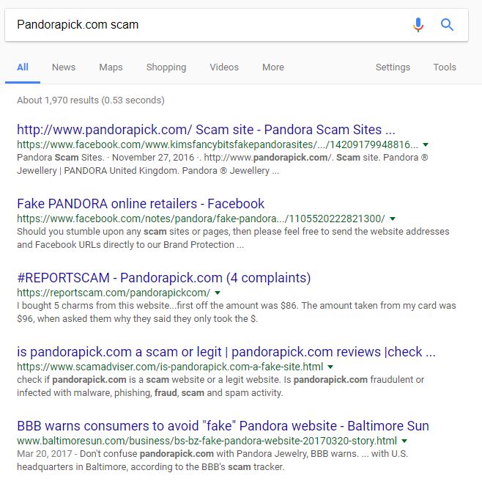Expand the More search categories menu
The image size is (482, 484).
(272, 67)
